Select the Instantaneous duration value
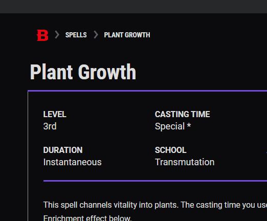 [x=72, y=162]
